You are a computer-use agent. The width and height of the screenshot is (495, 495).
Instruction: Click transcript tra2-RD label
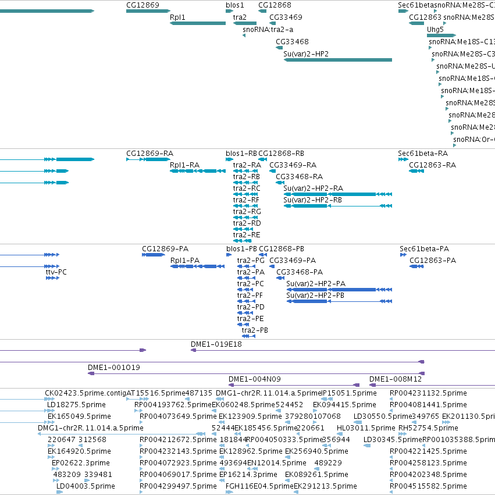pyautogui.click(x=247, y=223)
